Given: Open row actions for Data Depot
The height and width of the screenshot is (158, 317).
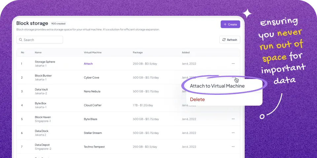Looking at the screenshot, I should point(233,146).
